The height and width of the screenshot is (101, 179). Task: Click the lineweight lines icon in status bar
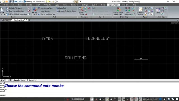pyautogui.click(x=144, y=99)
